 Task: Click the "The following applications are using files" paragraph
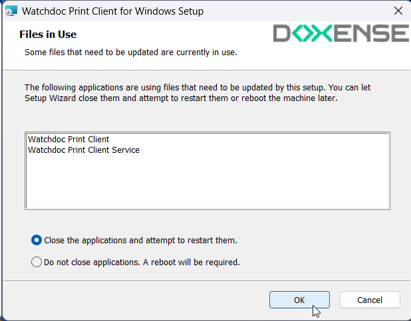(186, 92)
